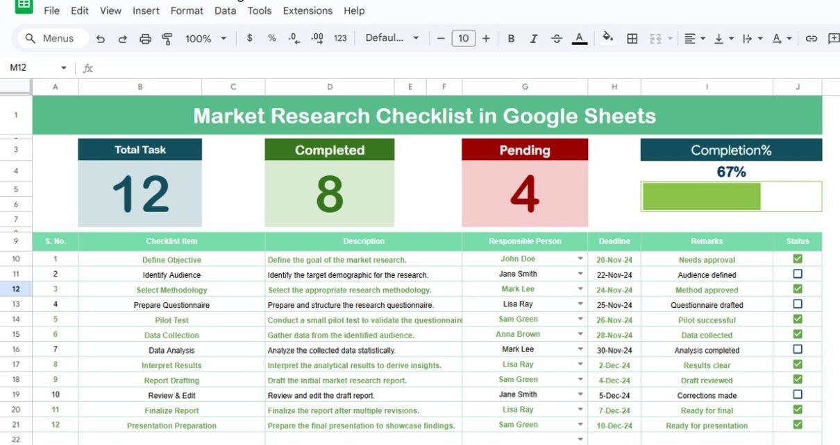840x445 pixels.
Task: Open the zoom level dropdown
Action: pyautogui.click(x=206, y=39)
